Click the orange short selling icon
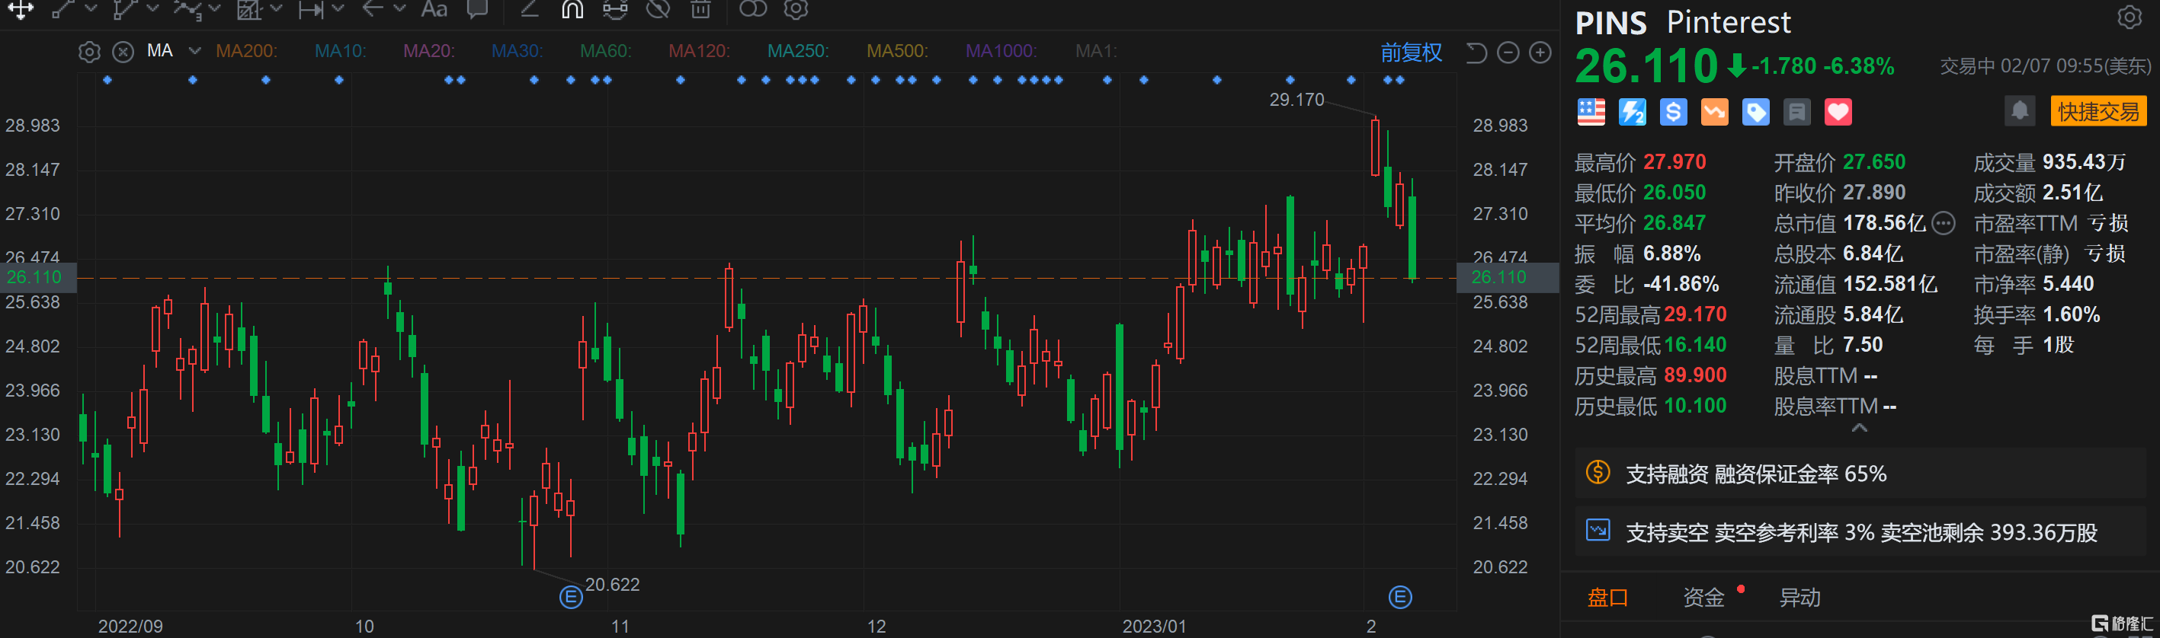 [1715, 112]
